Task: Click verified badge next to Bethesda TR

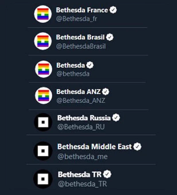Action: click(x=107, y=174)
